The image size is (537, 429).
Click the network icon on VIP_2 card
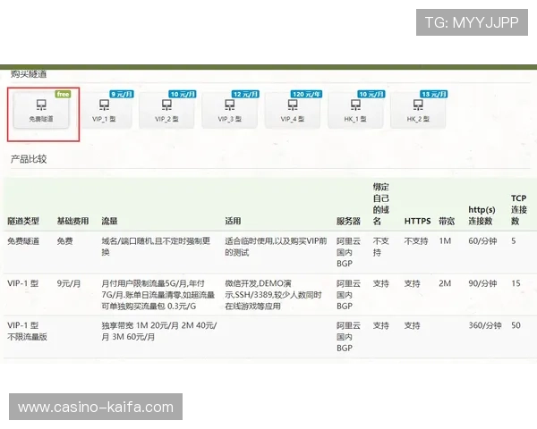pyautogui.click(x=166, y=105)
